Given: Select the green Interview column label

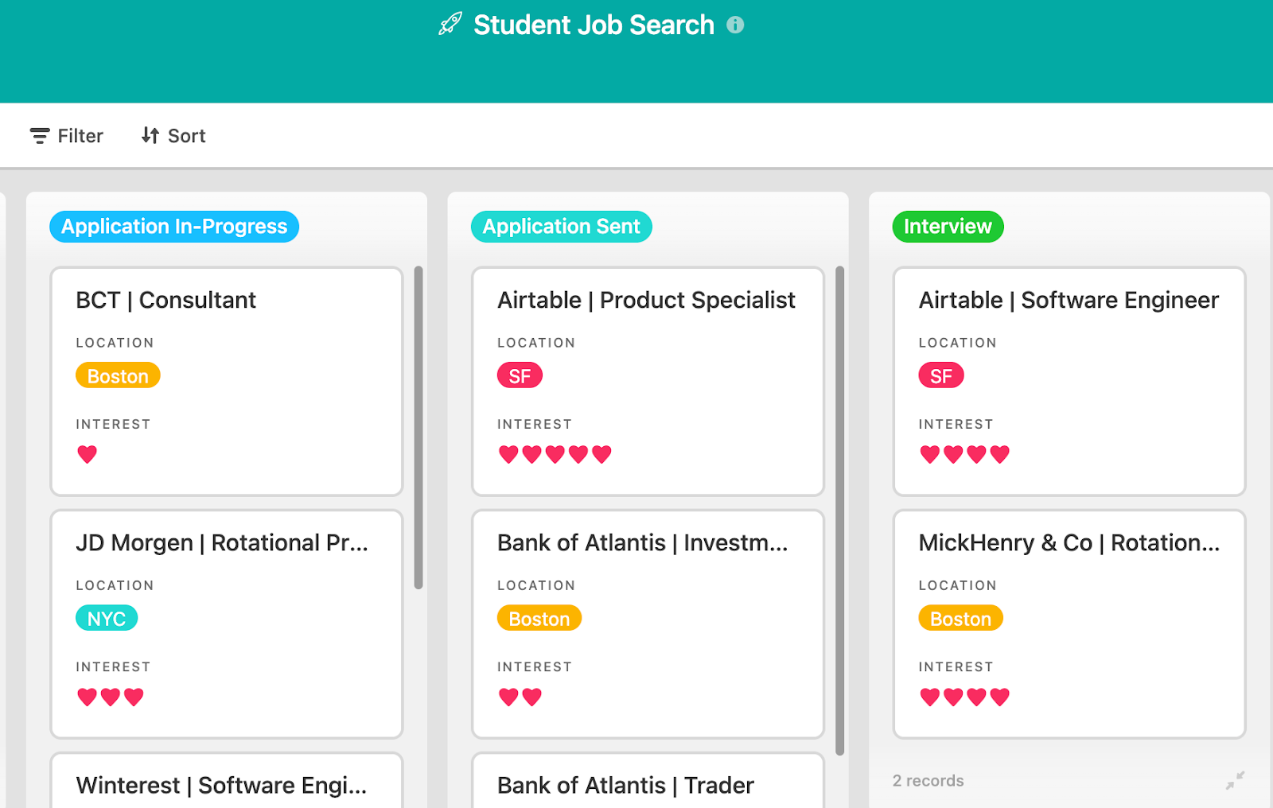Looking at the screenshot, I should pos(948,227).
